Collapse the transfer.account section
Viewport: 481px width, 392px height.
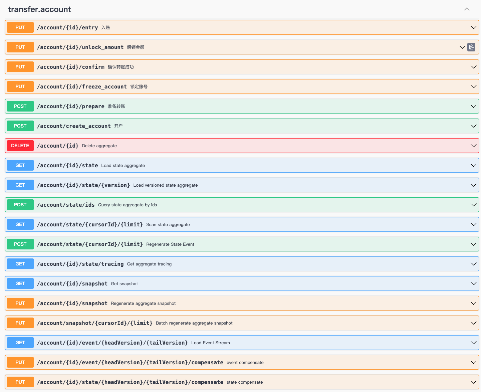[x=467, y=9]
